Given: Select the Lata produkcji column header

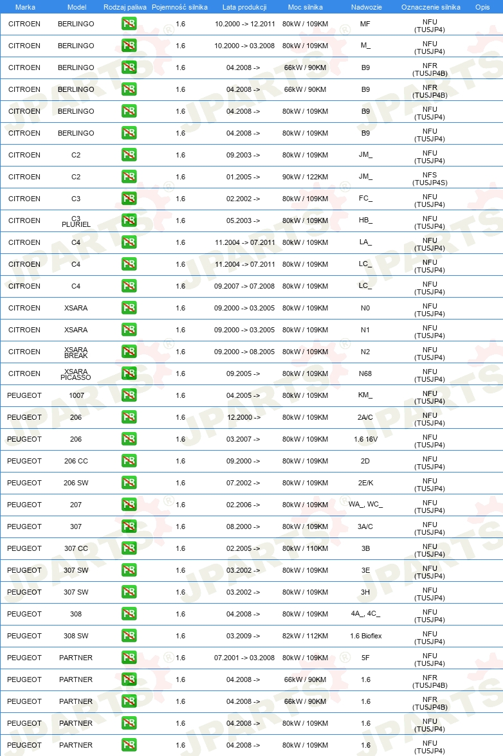Looking at the screenshot, I should pyautogui.click(x=244, y=7).
